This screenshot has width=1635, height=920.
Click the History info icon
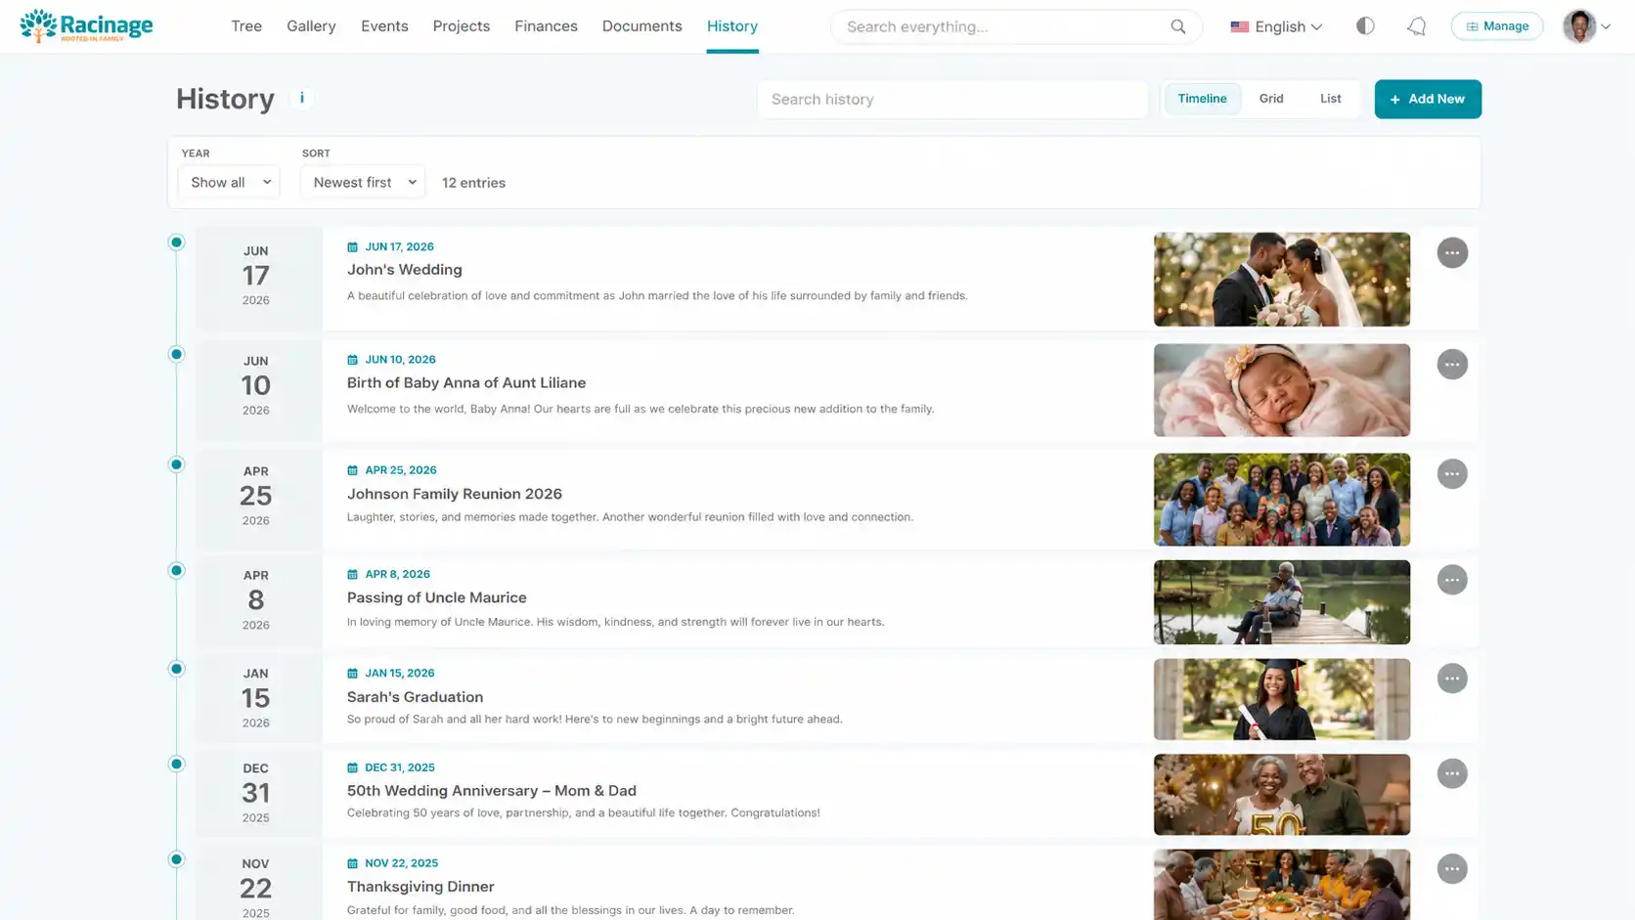[x=302, y=98]
